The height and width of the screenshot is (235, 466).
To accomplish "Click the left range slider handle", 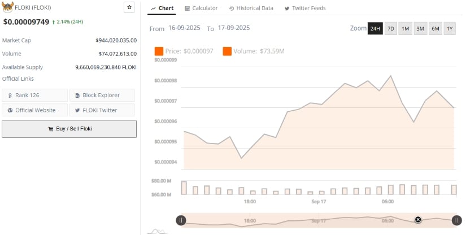I will click(x=181, y=220).
